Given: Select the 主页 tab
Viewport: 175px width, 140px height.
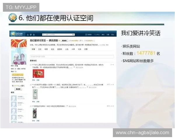Looking at the screenshot, I should (x=33, y=49).
